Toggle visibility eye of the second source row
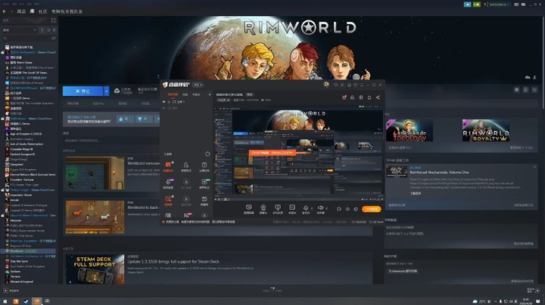This screenshot has width=545, height=305. [x=163, y=108]
